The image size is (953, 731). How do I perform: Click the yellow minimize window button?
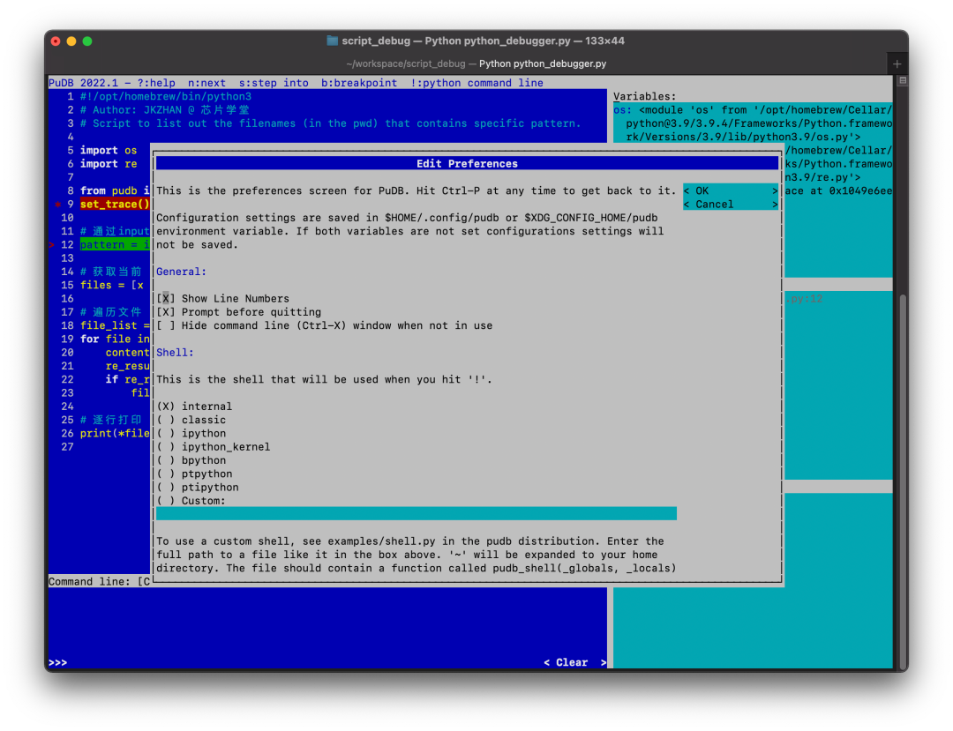click(x=71, y=41)
